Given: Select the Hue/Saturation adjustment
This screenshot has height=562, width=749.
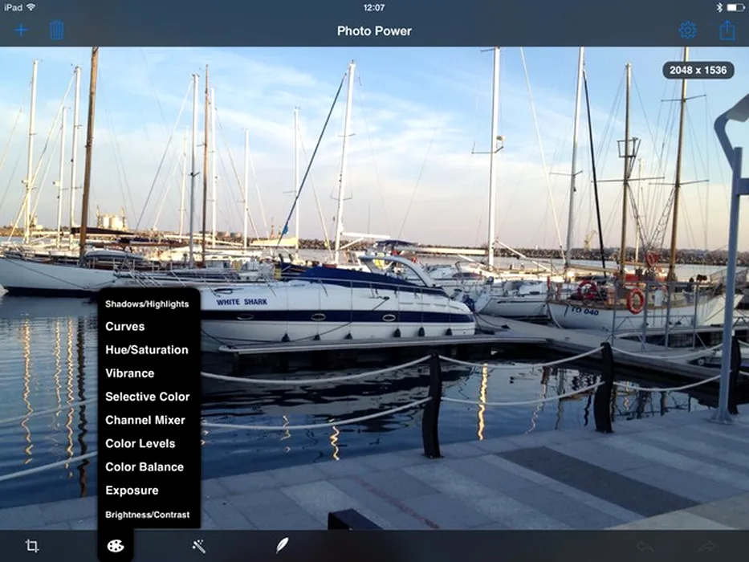Looking at the screenshot, I should (147, 350).
